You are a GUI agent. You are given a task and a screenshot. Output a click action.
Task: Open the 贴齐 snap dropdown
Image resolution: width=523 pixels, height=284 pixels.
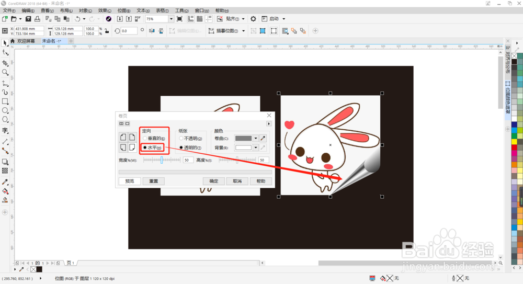tap(243, 19)
